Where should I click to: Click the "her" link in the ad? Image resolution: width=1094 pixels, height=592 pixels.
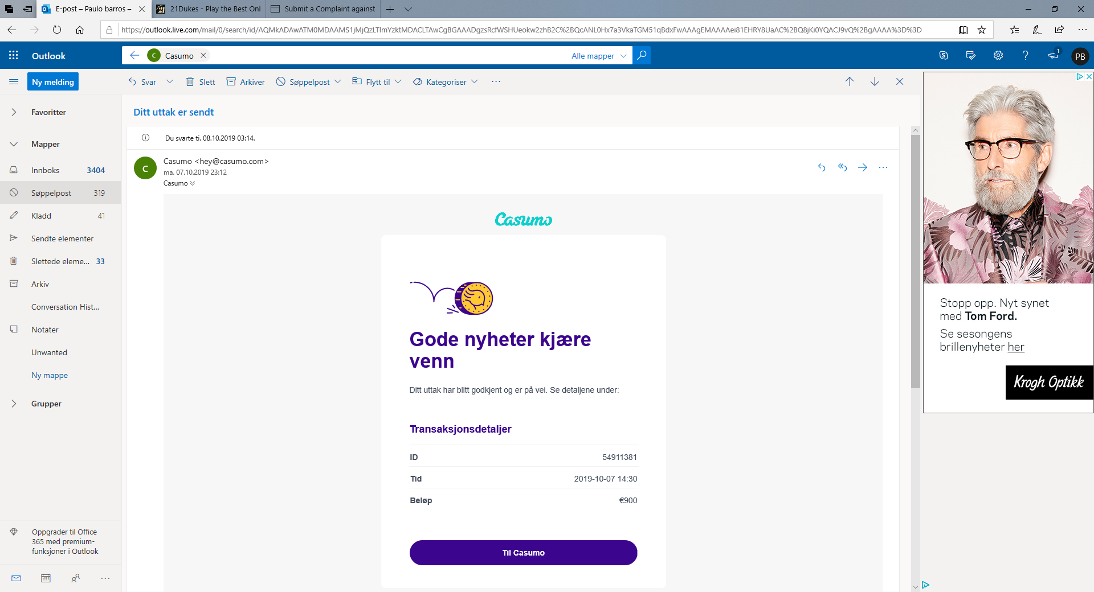[x=1016, y=347]
